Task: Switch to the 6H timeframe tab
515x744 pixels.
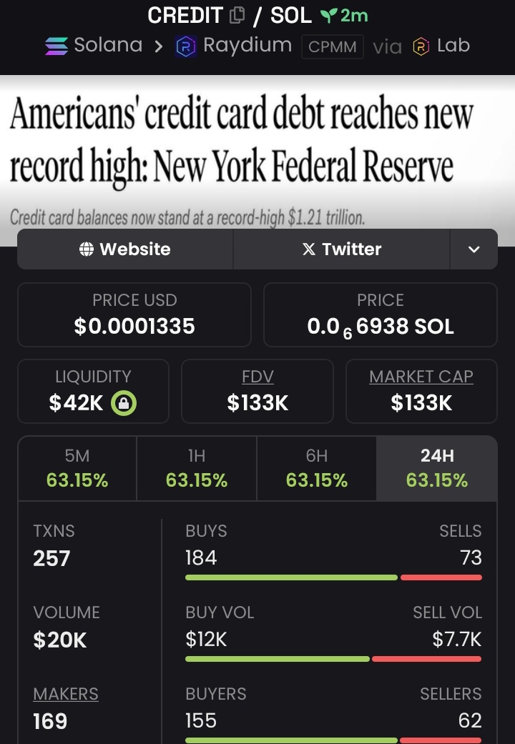Action: [x=316, y=468]
